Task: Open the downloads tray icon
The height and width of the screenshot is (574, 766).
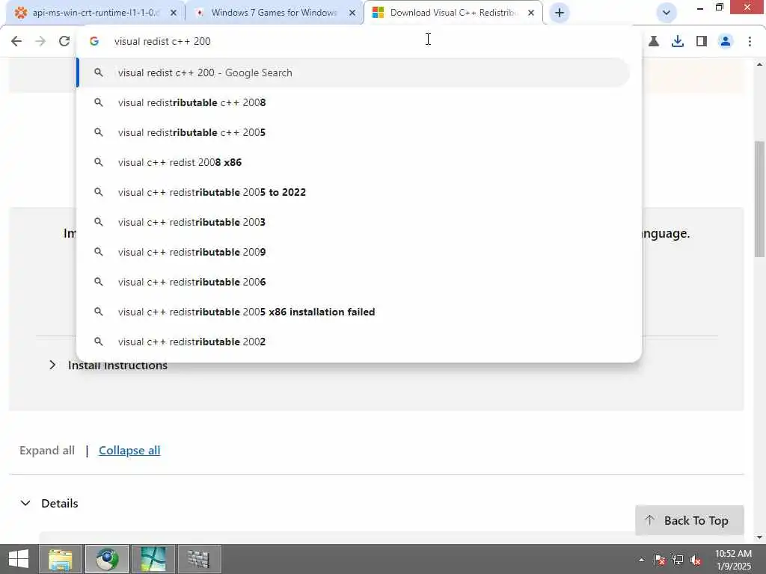Action: click(678, 42)
